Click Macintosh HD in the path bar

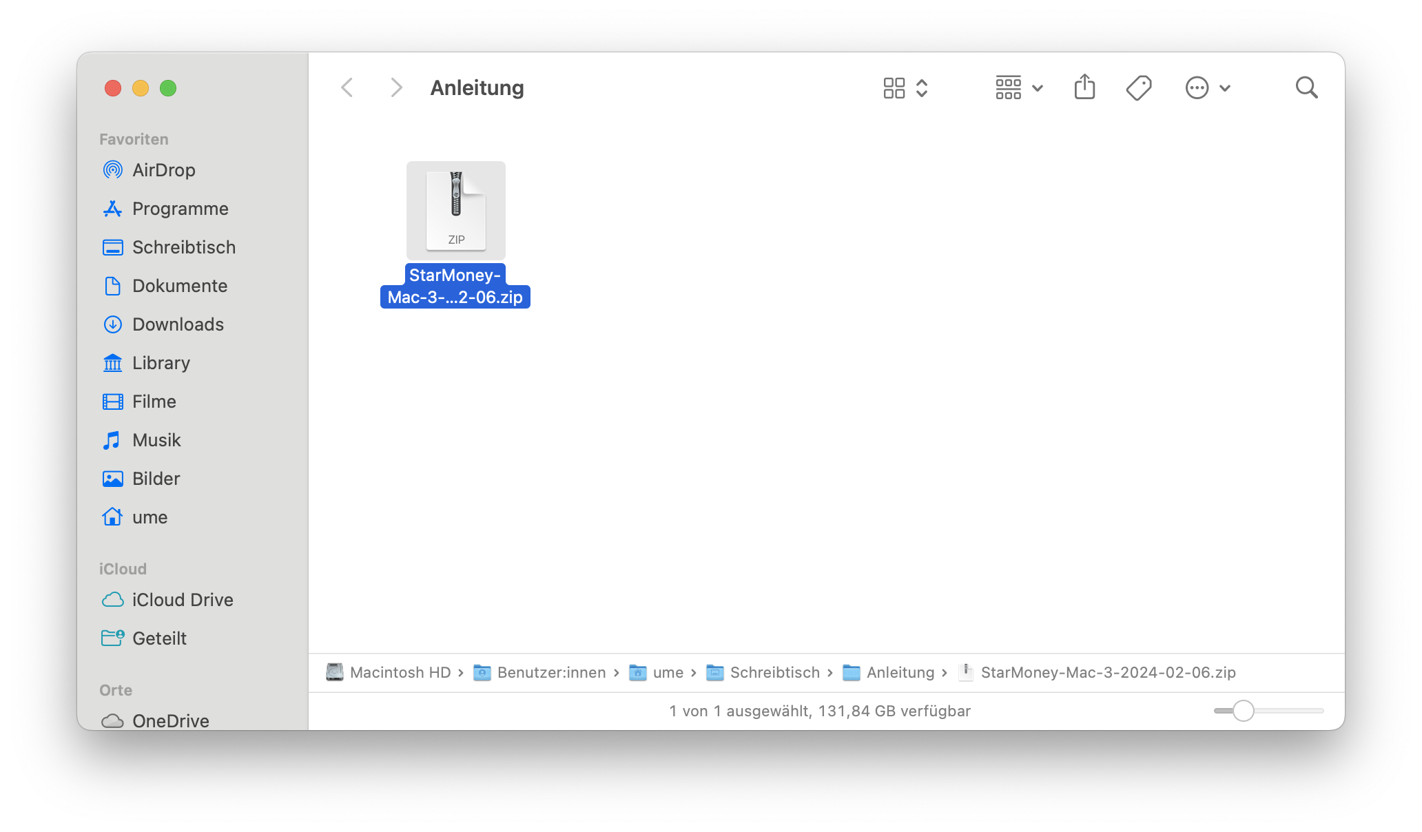(400, 672)
